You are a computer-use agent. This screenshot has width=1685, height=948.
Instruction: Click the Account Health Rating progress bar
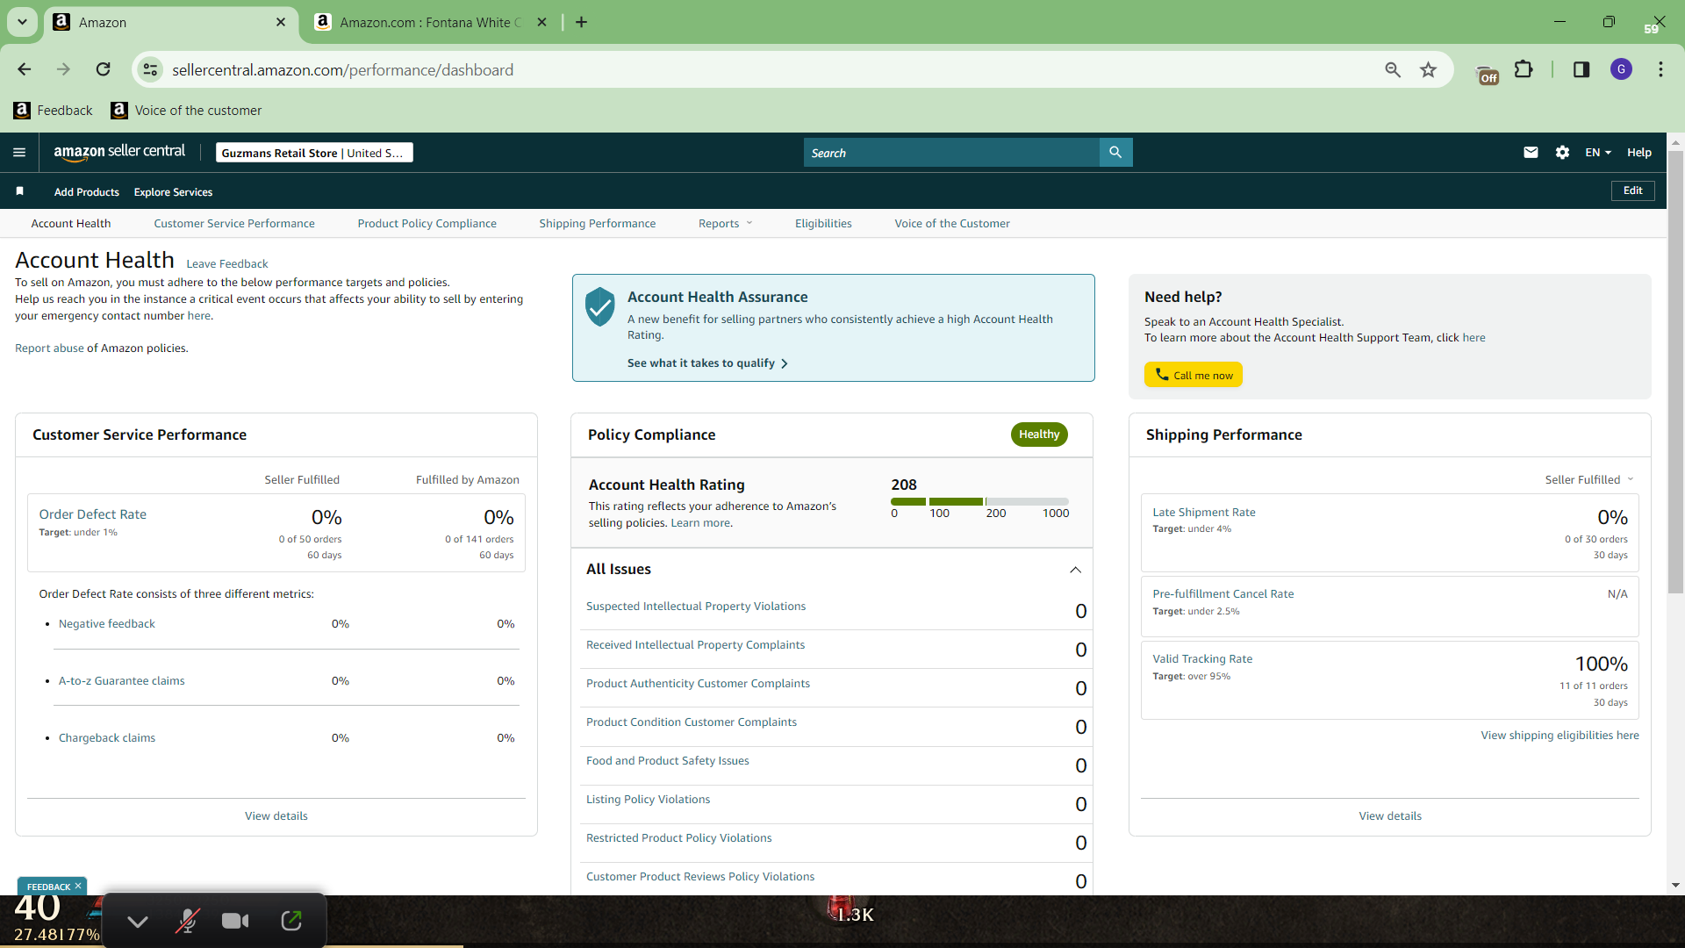[979, 502]
